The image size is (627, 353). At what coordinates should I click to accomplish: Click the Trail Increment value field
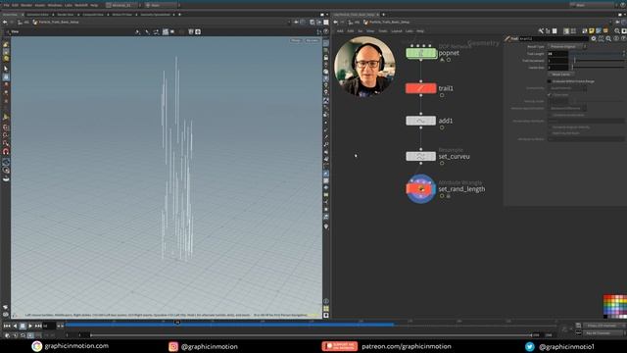tap(557, 61)
